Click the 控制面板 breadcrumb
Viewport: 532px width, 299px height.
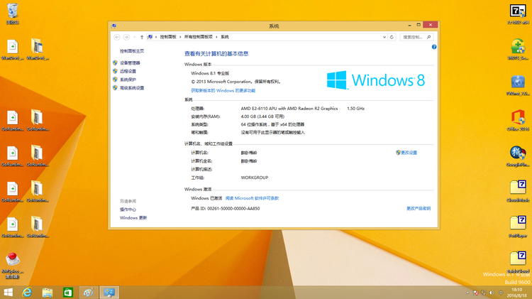168,37
